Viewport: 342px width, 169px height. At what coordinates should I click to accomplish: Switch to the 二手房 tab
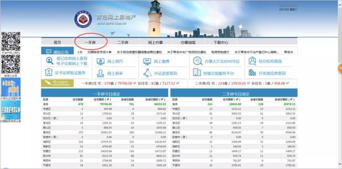[x=123, y=42]
